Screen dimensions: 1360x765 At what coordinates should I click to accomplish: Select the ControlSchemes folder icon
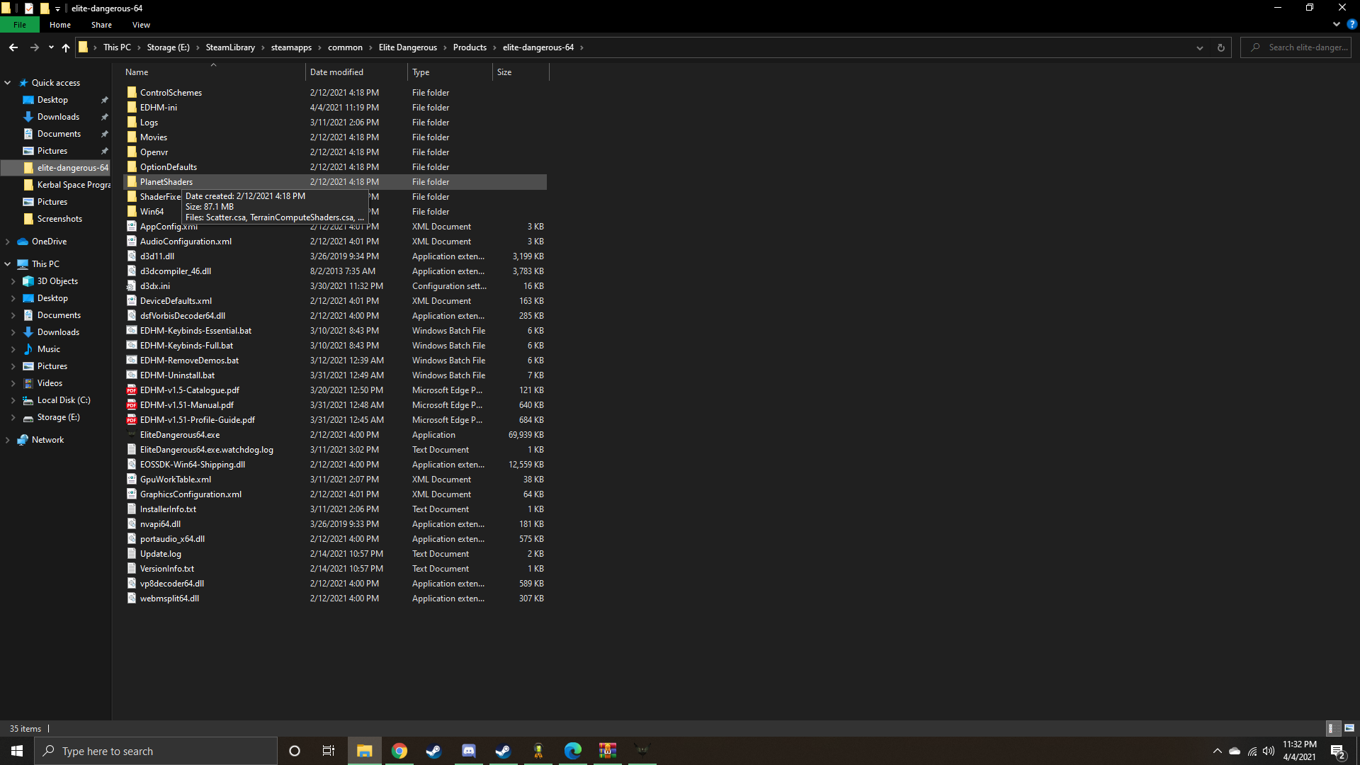tap(132, 93)
